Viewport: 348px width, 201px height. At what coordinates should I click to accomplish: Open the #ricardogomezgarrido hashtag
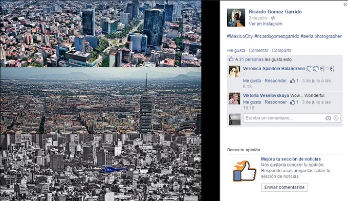click(x=277, y=36)
